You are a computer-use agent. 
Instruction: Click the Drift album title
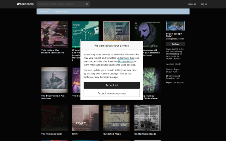pyautogui.click(x=75, y=134)
